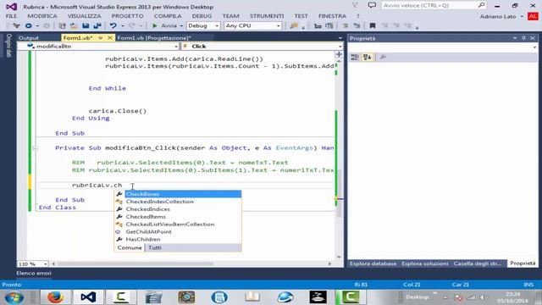Image resolution: width=542 pixels, height=305 pixels.
Task: Click the split editor icon above scrollbar
Action: 339,54
